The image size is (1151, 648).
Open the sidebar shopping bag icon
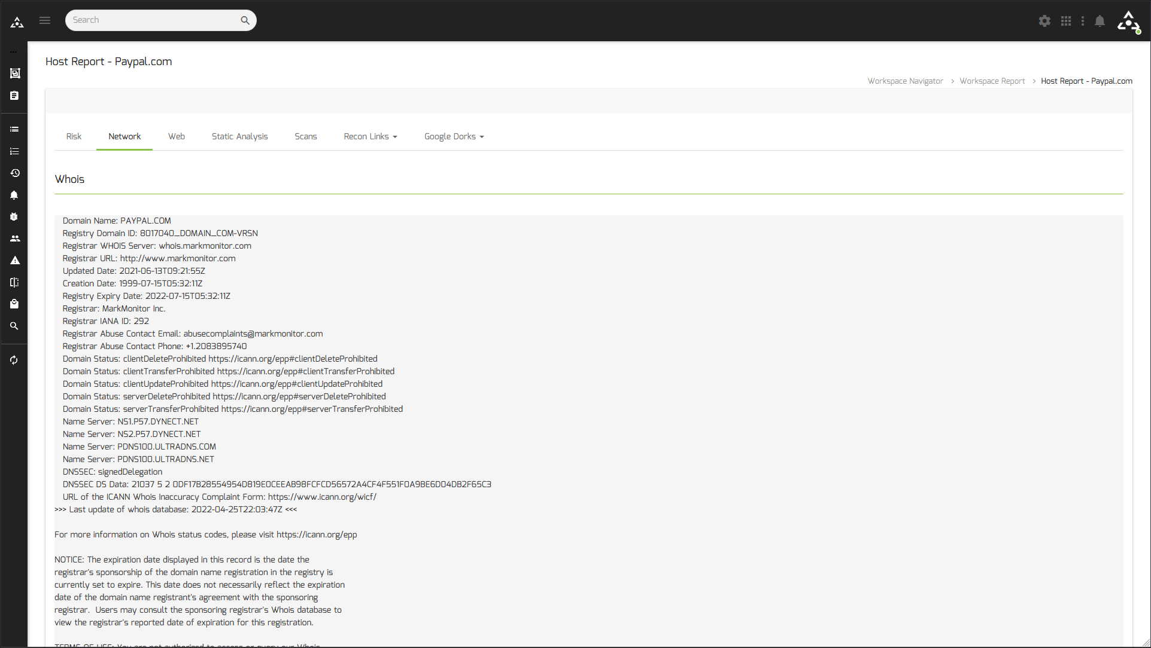[14, 304]
